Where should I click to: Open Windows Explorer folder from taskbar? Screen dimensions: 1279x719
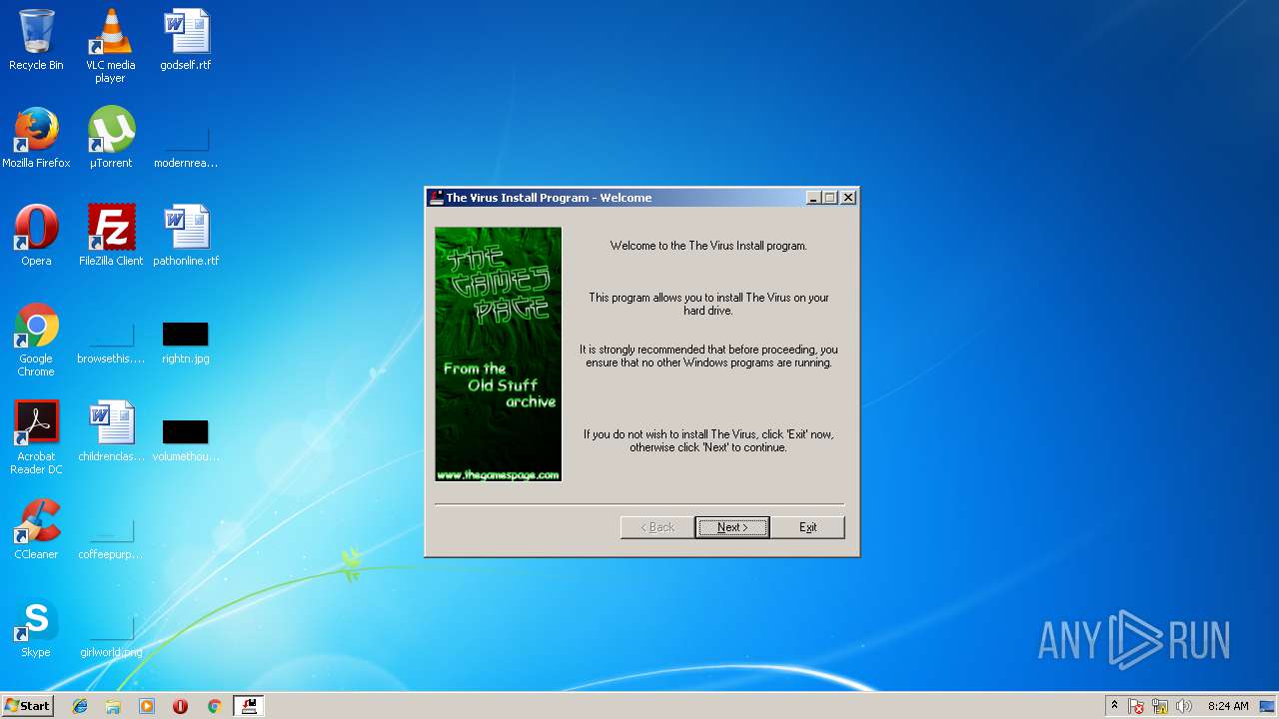(x=113, y=706)
